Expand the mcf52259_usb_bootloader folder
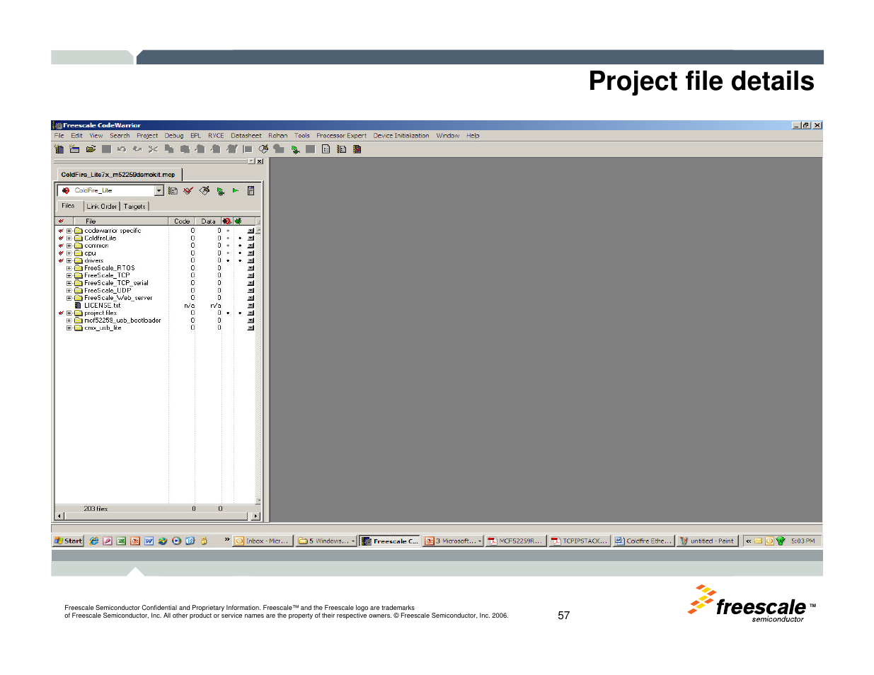Viewport: 874px width, 675px height. [69, 321]
